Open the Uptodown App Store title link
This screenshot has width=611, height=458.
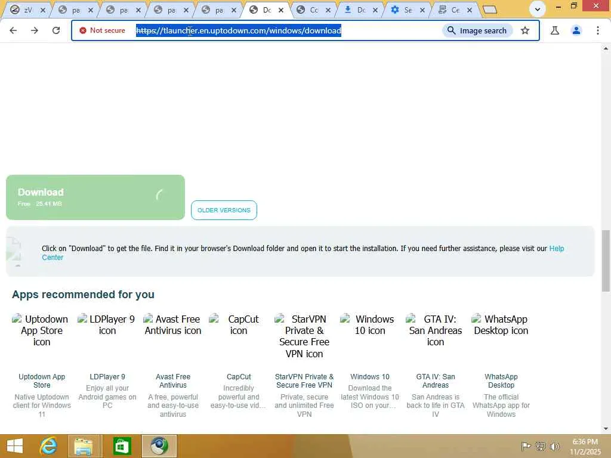tap(42, 381)
